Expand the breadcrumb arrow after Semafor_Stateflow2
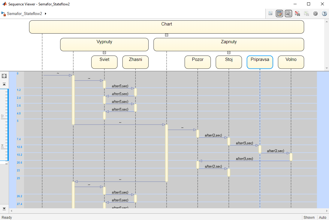 [x=46, y=14]
